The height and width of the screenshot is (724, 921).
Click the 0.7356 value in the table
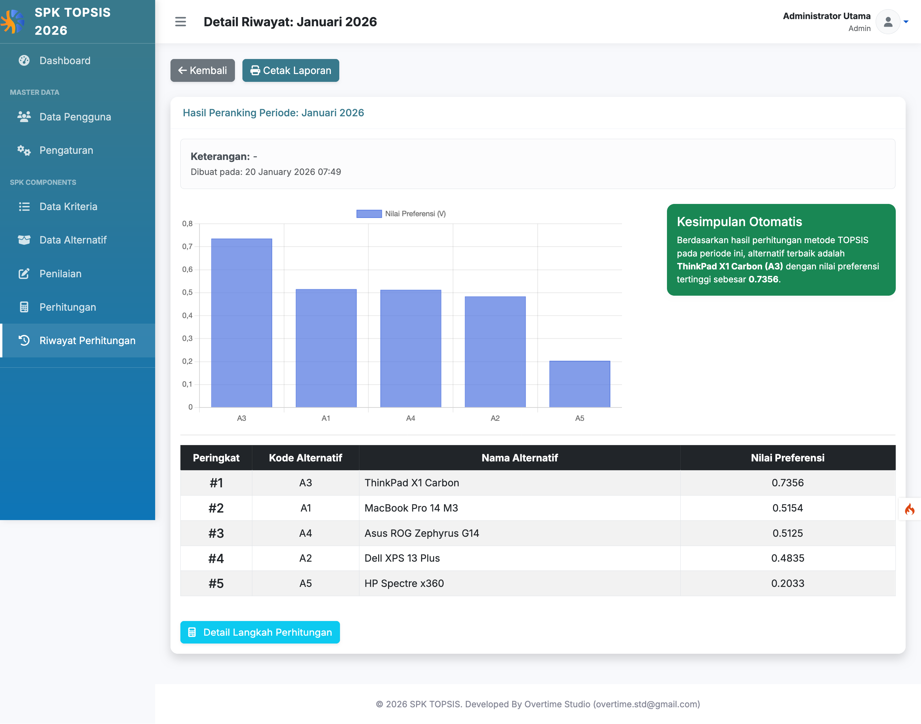click(787, 483)
